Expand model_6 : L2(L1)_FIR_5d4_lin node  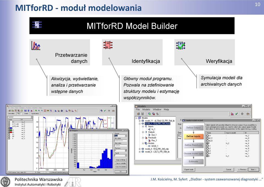[x=140, y=152]
